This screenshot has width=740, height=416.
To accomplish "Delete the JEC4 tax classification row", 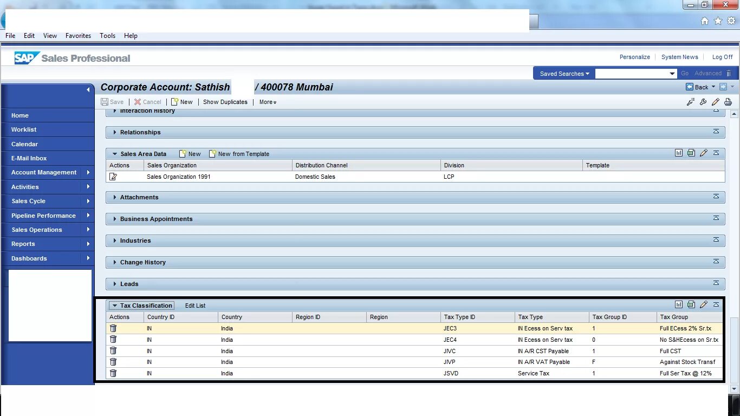I will pyautogui.click(x=113, y=339).
